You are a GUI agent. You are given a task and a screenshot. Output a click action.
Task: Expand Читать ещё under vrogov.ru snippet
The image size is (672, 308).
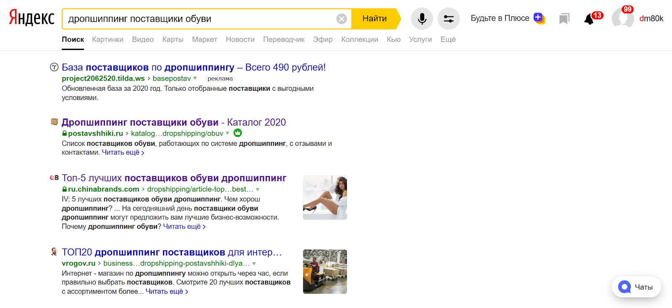[x=167, y=292]
